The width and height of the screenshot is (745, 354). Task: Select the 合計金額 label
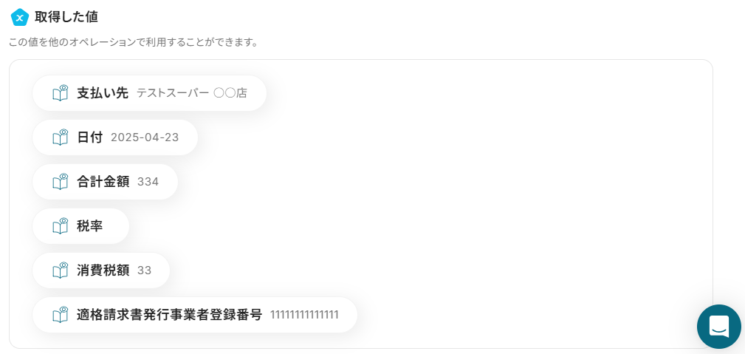coord(103,182)
